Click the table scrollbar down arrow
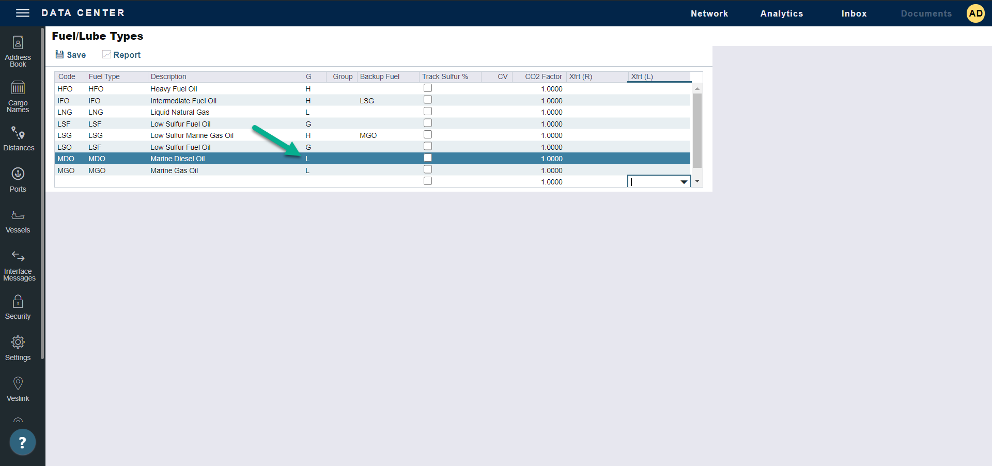Screen dimensions: 992x466 pyautogui.click(x=697, y=181)
